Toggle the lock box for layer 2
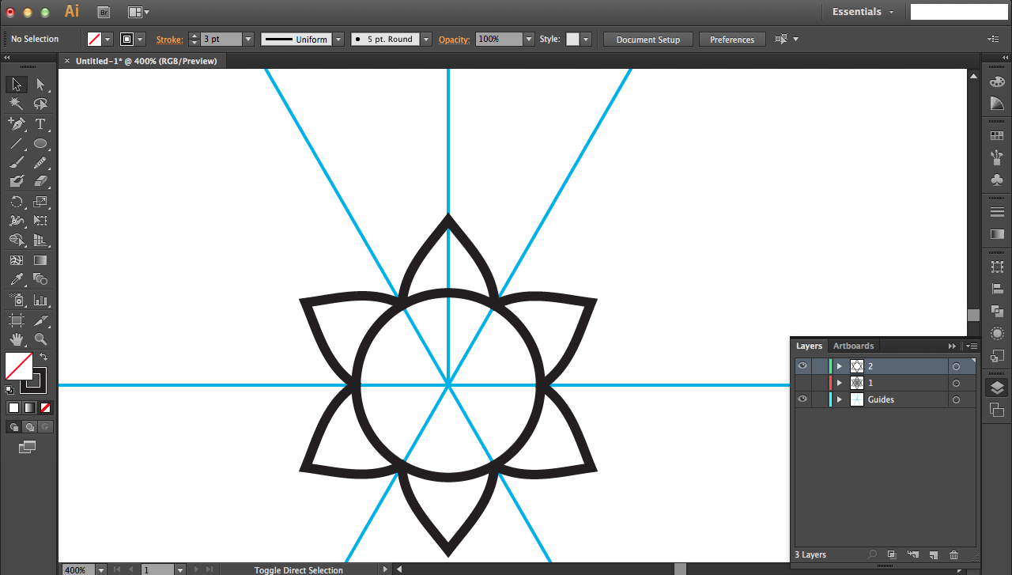 818,366
